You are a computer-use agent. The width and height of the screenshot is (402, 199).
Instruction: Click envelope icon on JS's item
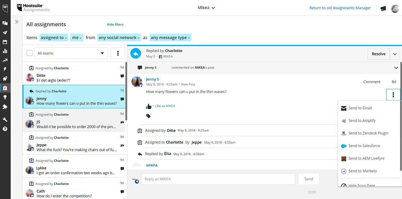pos(122,122)
